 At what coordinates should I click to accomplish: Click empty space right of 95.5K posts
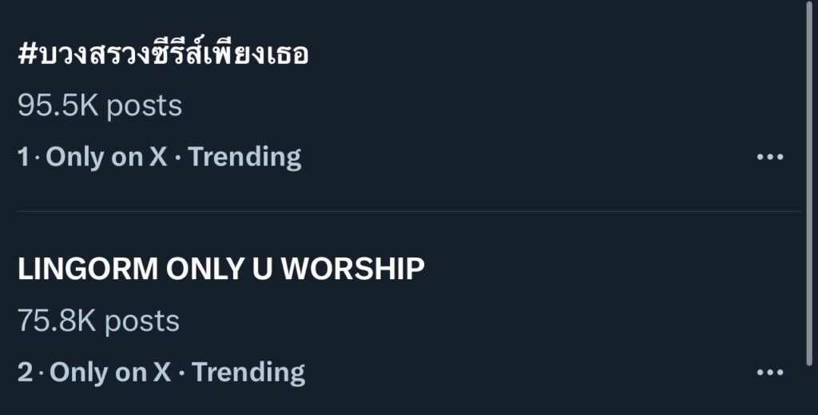(479, 106)
